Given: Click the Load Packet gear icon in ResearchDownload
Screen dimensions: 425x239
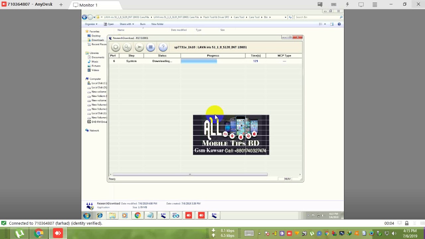Looking at the screenshot, I should 116,47.
